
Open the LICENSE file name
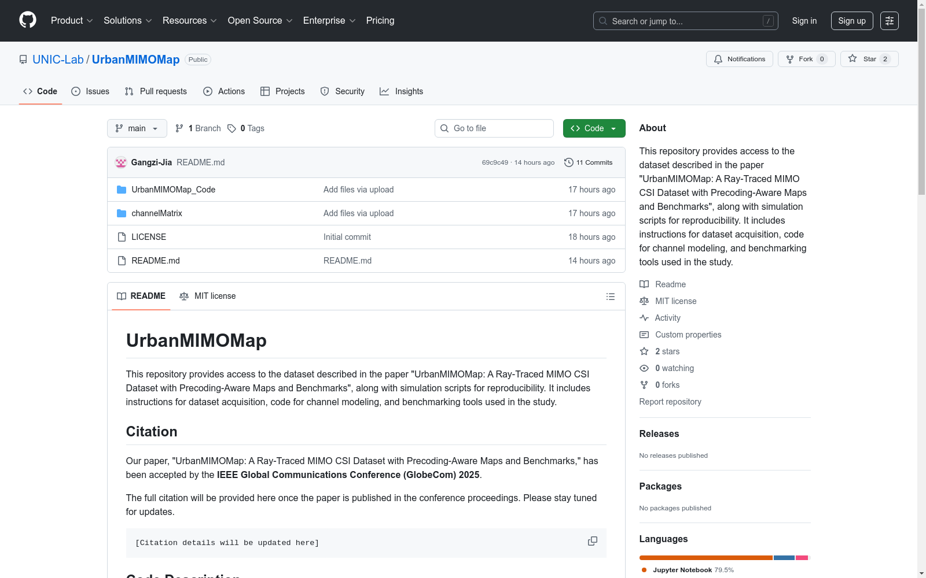tap(149, 237)
